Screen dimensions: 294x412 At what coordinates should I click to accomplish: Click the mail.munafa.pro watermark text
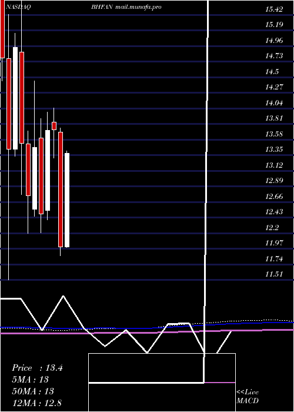click(138, 7)
